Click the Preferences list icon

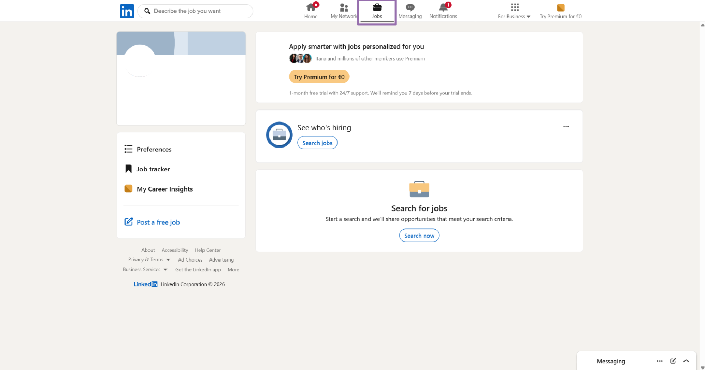point(128,149)
